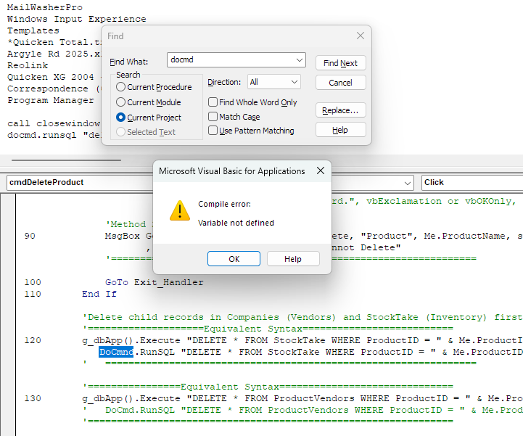The height and width of the screenshot is (436, 523).
Task: Click the 'docmd.runsql' line in upper pane
Action: pyautogui.click(x=54, y=135)
